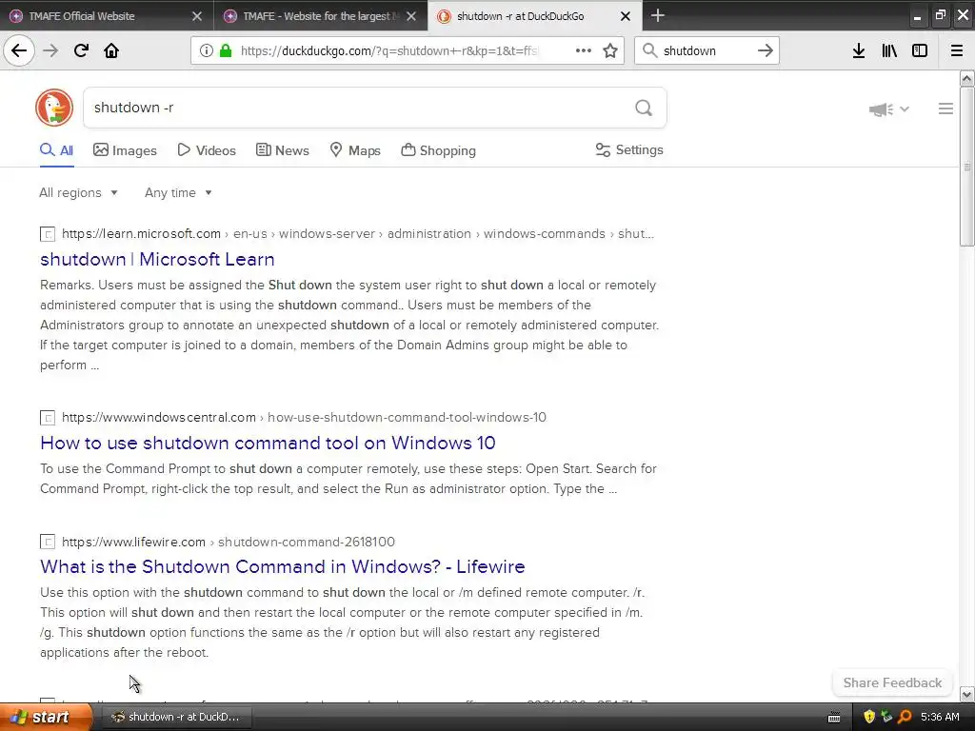Viewport: 975px width, 731px height.
Task: Switch to Shopping results
Action: click(x=438, y=150)
